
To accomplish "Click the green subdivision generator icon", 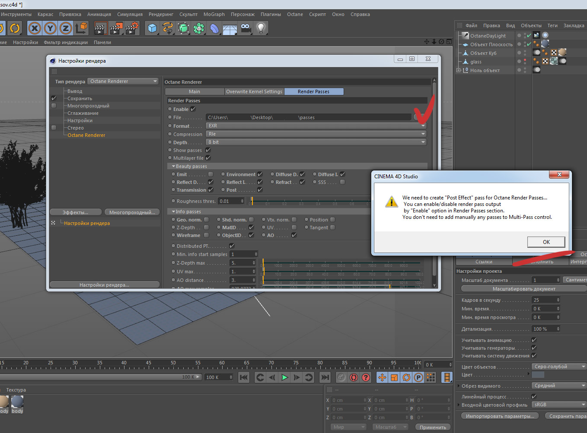I will pos(183,28).
